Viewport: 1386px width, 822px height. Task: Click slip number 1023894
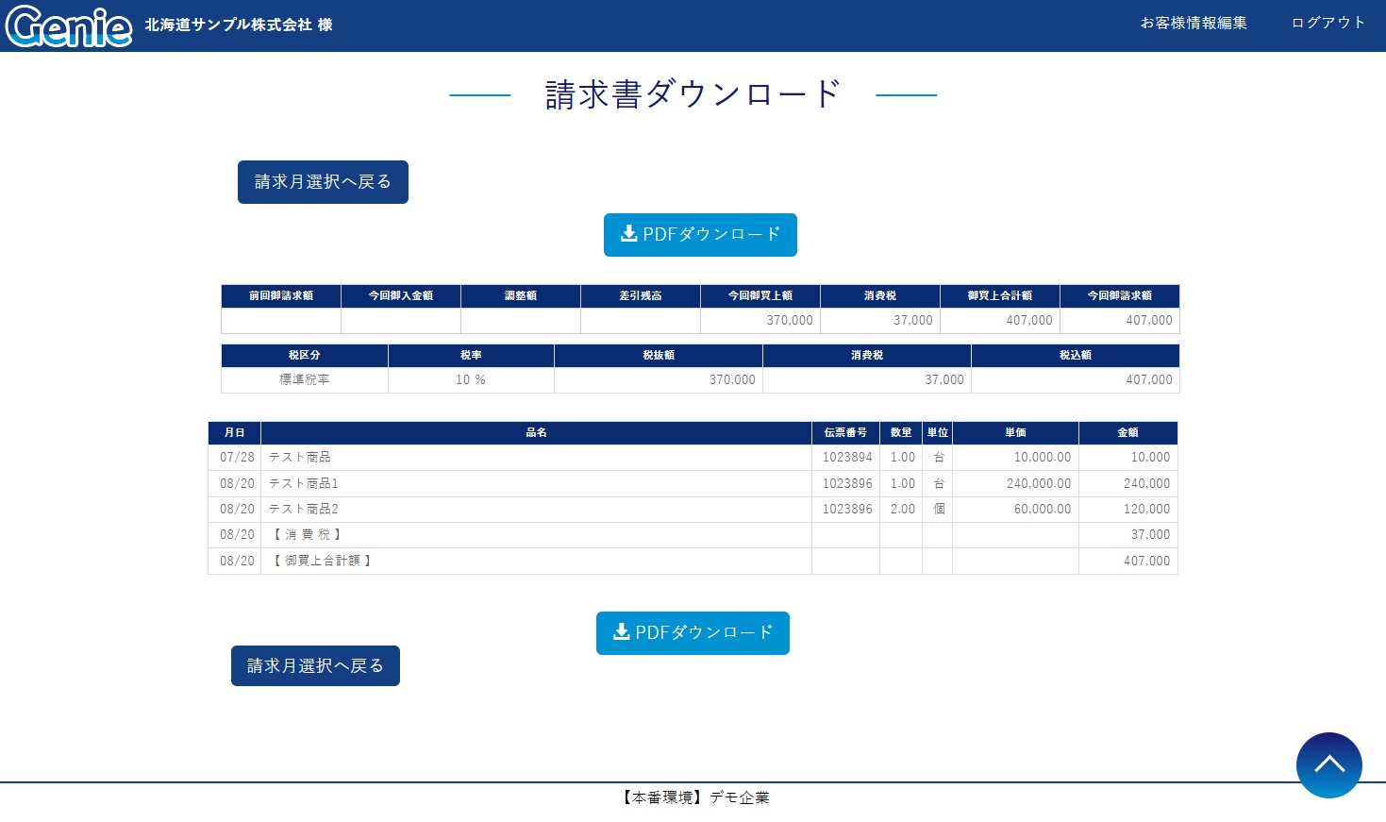click(847, 458)
